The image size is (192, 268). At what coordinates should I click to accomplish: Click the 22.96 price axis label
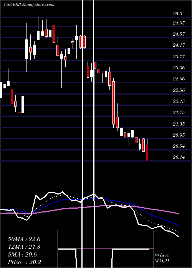pyautogui.click(x=179, y=79)
